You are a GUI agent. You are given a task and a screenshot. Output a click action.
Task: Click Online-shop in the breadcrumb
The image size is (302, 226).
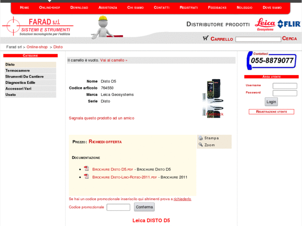[37, 47]
